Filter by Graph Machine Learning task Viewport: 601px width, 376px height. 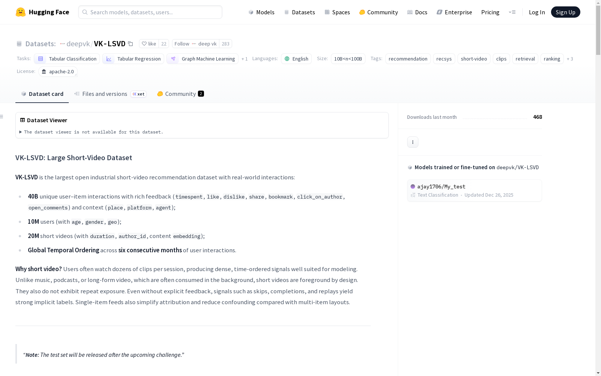202,59
